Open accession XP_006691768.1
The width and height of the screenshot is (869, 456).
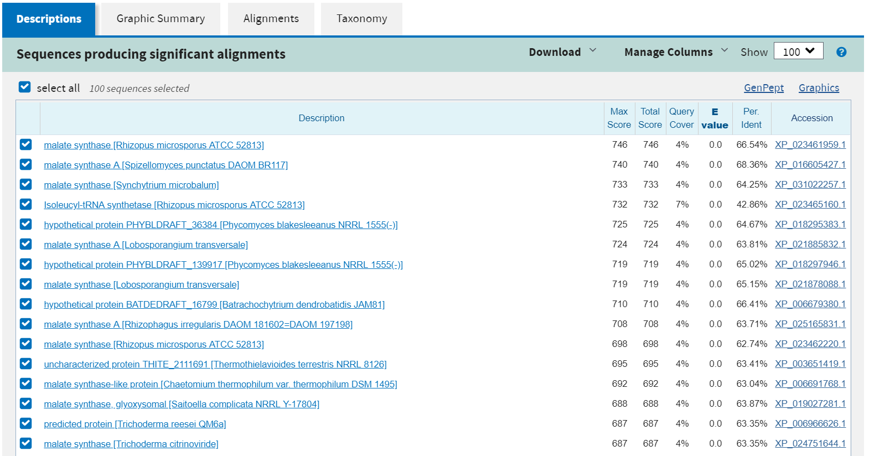point(810,384)
